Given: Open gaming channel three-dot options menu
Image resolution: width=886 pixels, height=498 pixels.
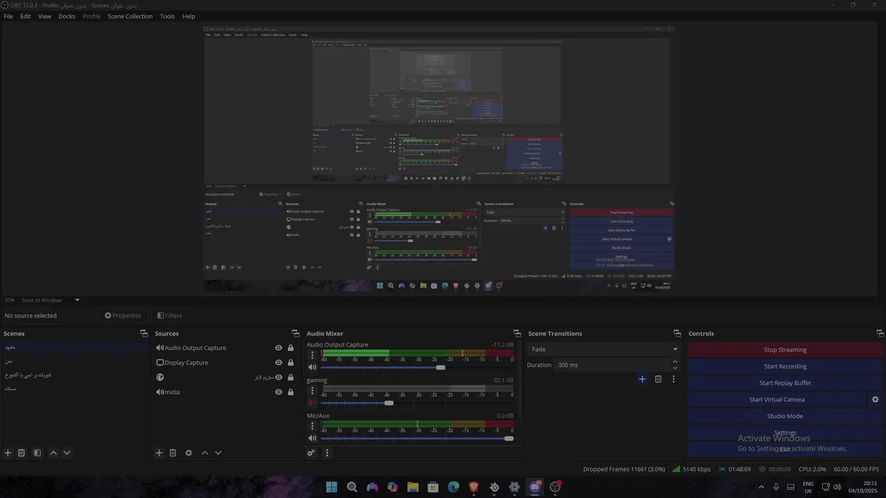Looking at the screenshot, I should [x=312, y=391].
